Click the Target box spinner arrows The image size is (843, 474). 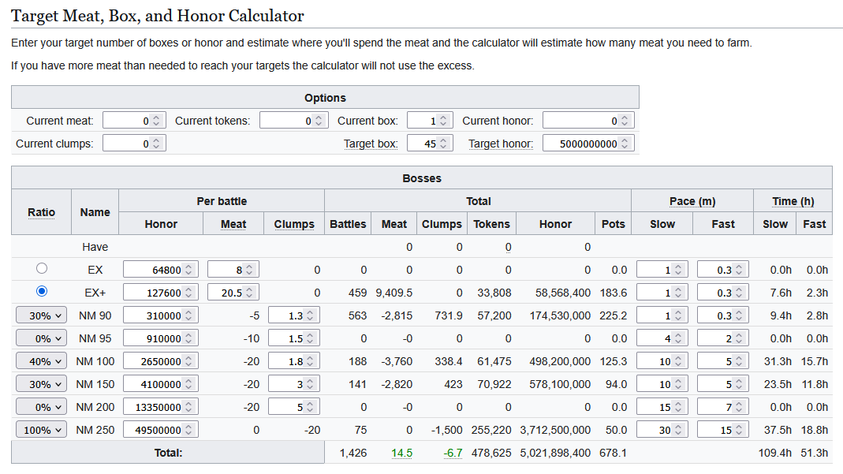click(443, 144)
